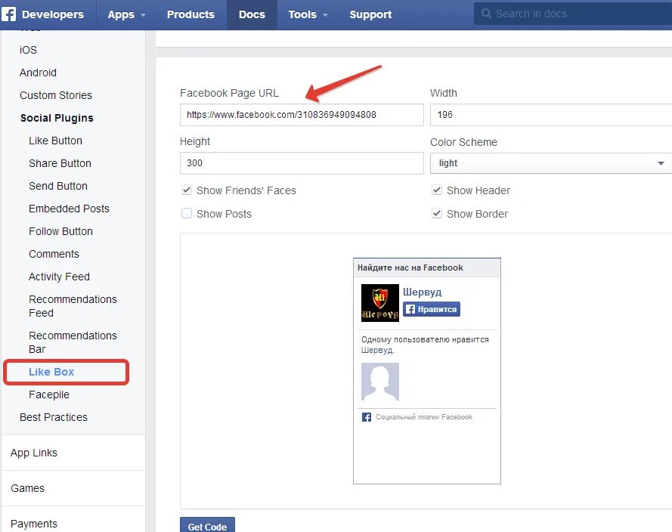672x532 pixels.
Task: Click the Нравится like button
Action: click(432, 309)
